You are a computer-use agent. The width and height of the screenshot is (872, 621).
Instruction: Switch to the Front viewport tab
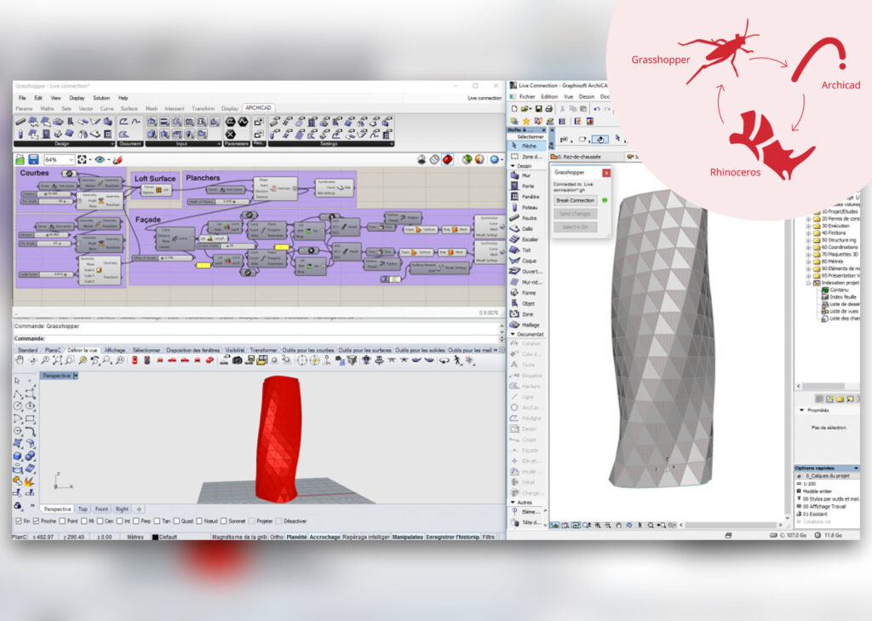click(x=102, y=509)
